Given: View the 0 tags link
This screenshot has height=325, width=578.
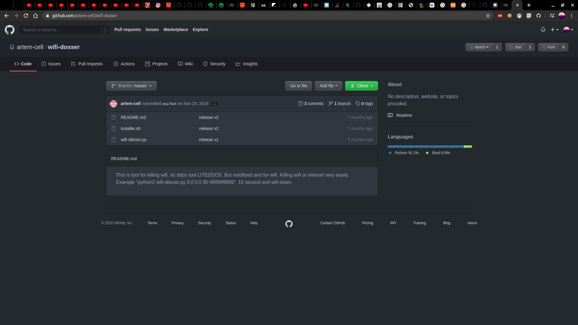Looking at the screenshot, I should click(364, 104).
